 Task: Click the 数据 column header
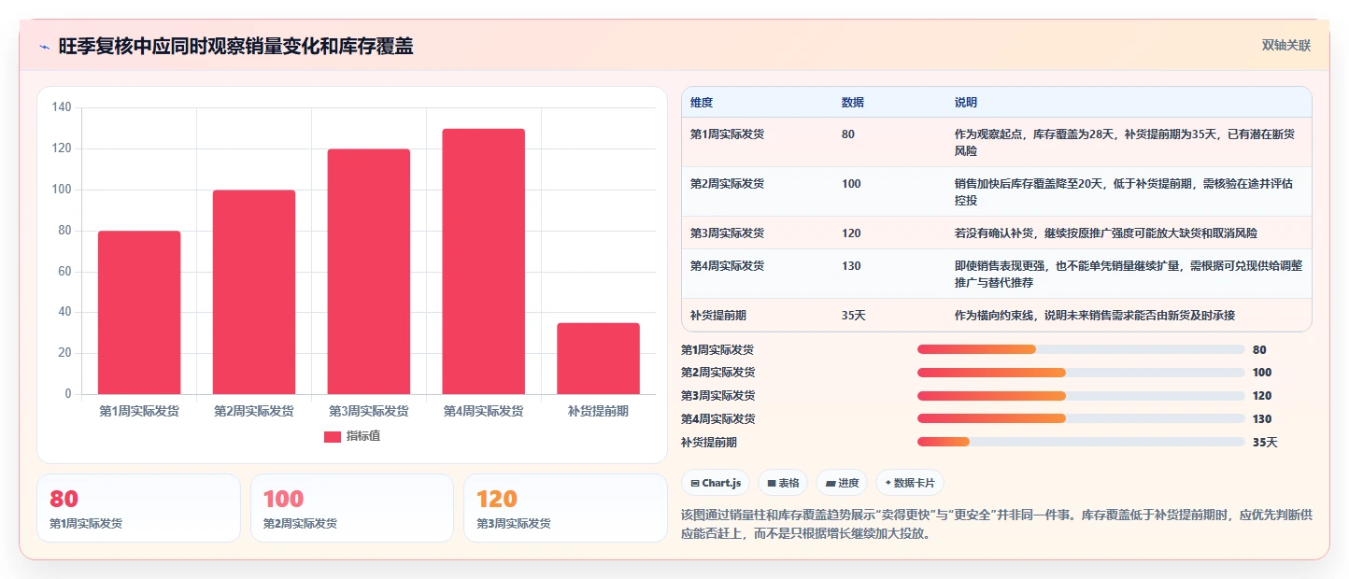pyautogui.click(x=853, y=103)
